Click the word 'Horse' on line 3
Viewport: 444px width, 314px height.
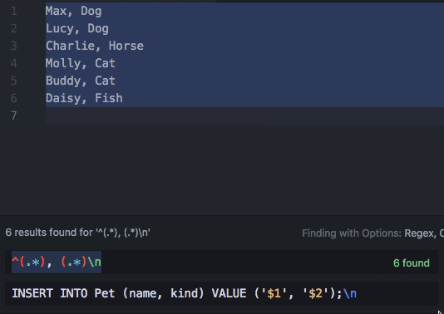pos(126,46)
